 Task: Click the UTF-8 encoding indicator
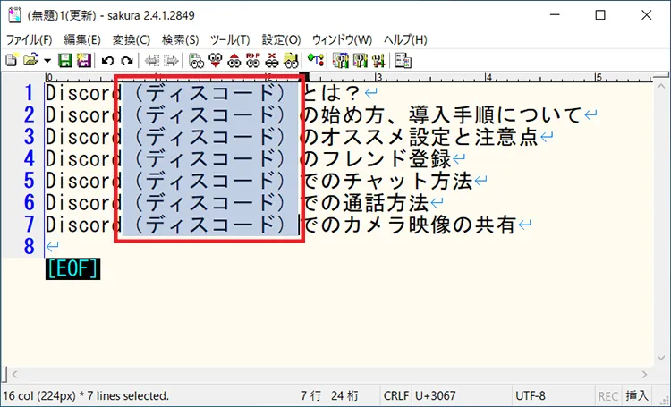531,396
